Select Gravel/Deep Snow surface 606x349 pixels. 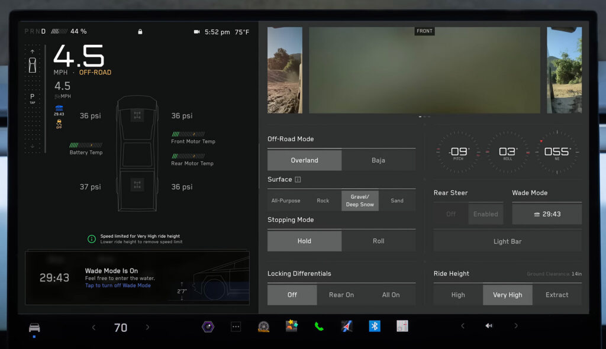(x=360, y=200)
